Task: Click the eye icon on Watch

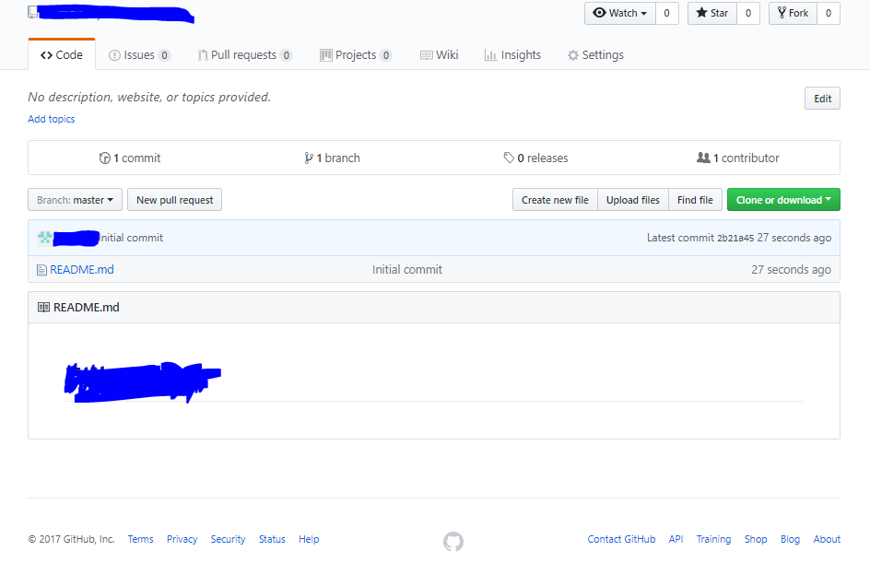Action: (599, 13)
